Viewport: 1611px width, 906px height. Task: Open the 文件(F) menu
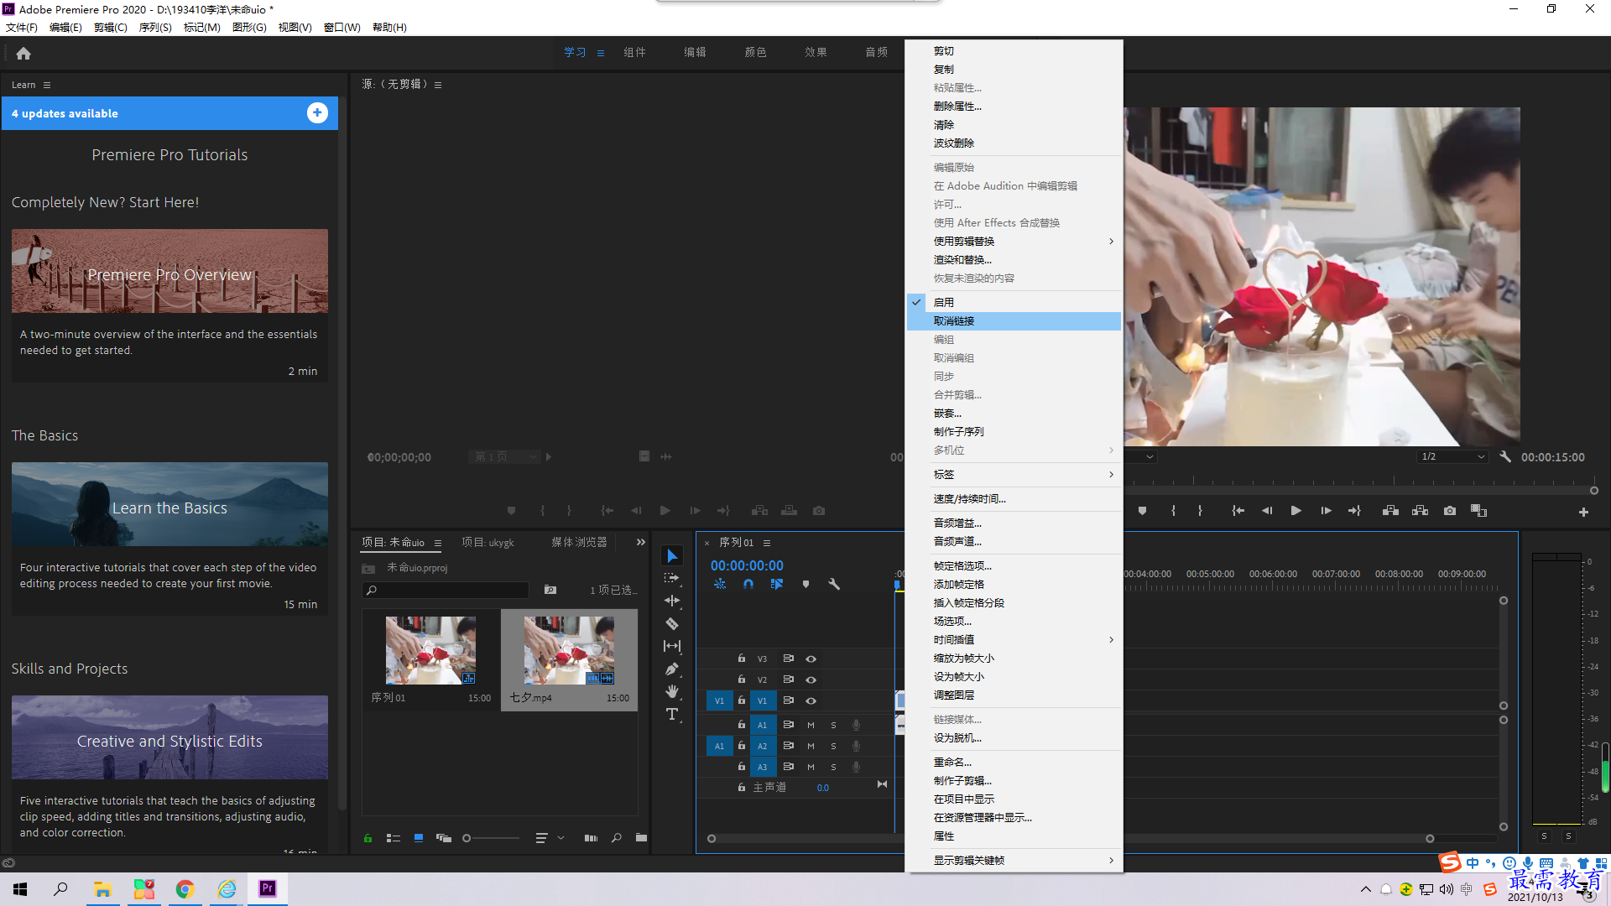[22, 28]
